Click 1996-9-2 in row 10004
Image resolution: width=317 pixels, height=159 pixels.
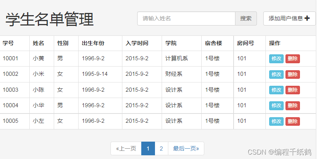[x=93, y=105]
